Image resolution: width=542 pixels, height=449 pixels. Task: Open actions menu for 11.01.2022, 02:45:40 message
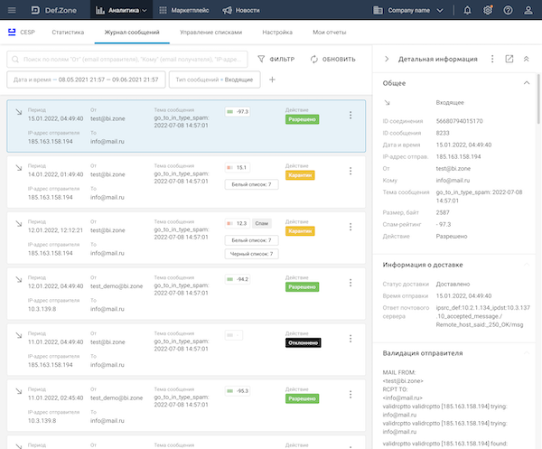tap(350, 395)
